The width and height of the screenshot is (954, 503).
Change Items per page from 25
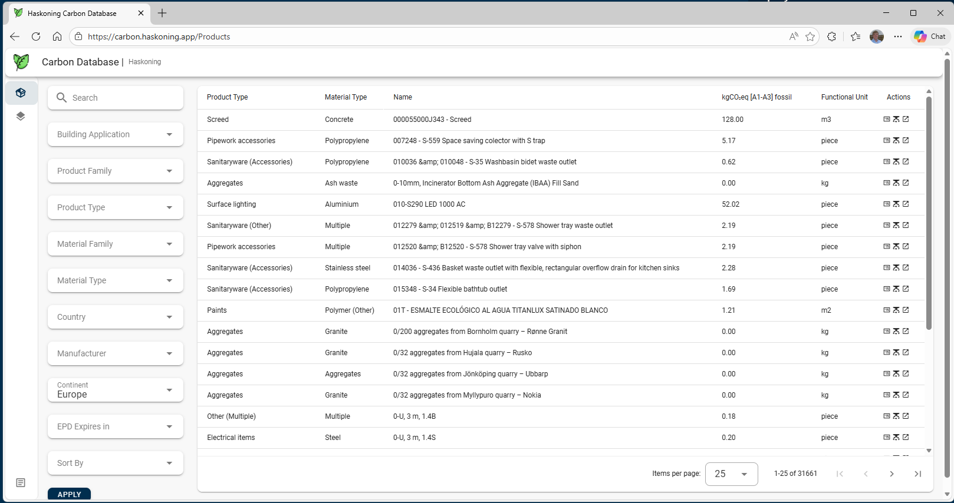pos(731,474)
